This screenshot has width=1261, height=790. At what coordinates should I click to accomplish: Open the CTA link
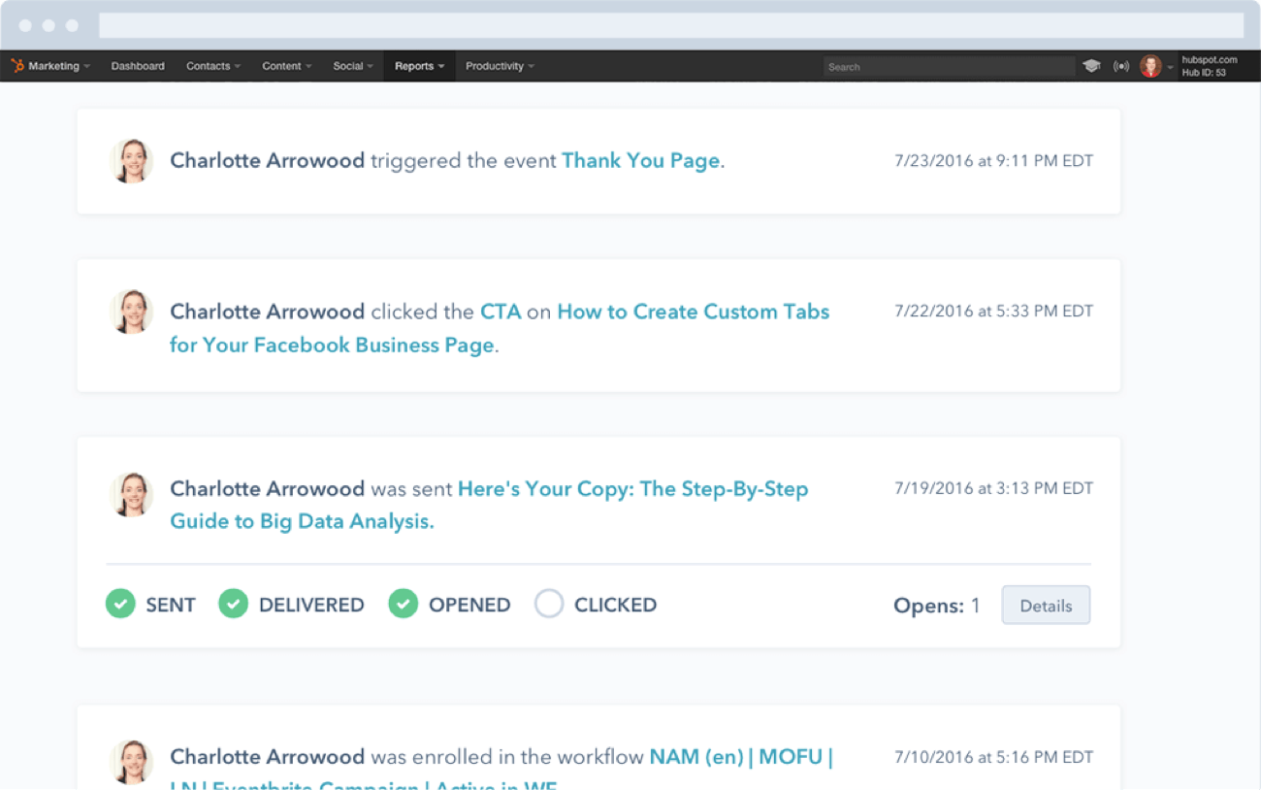click(501, 312)
